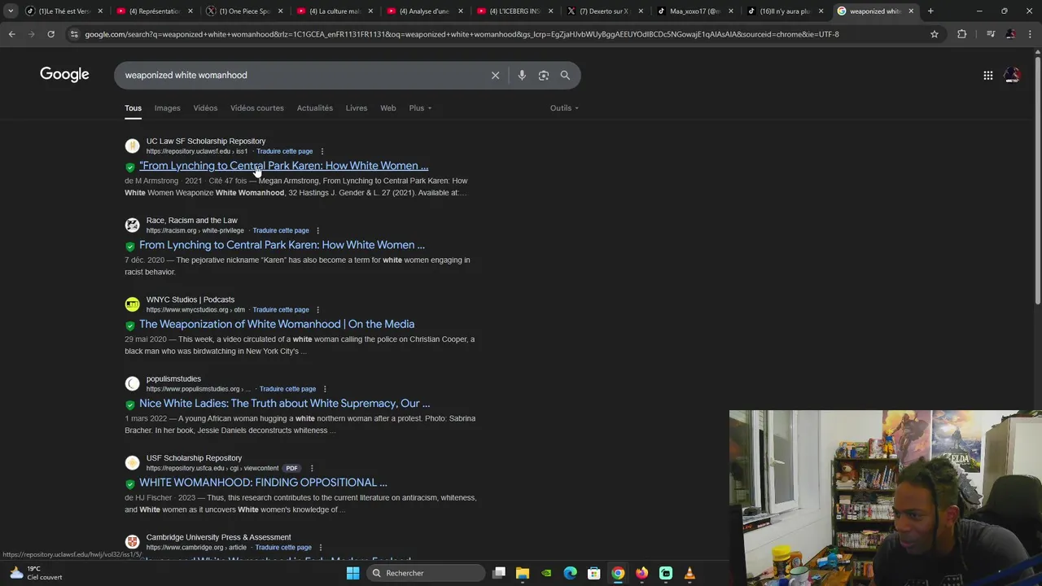Clear the Google search box text

click(495, 75)
